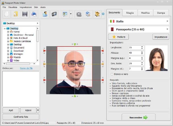
Task: Click the green bottom-center crop marker
Action: [75, 96]
